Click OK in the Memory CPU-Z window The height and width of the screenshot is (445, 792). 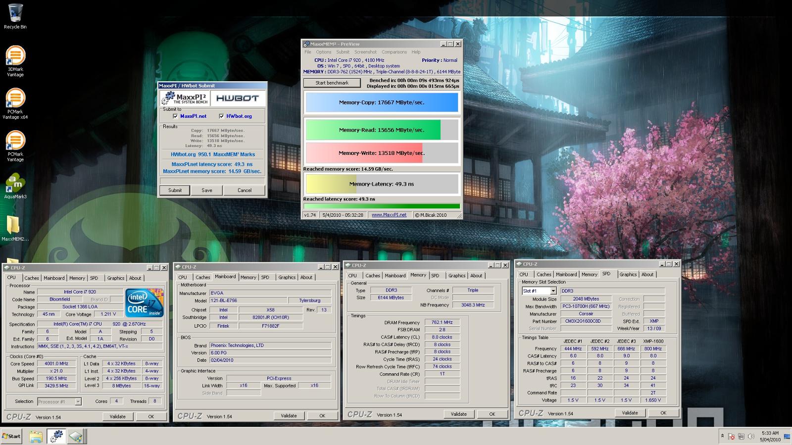[492, 414]
